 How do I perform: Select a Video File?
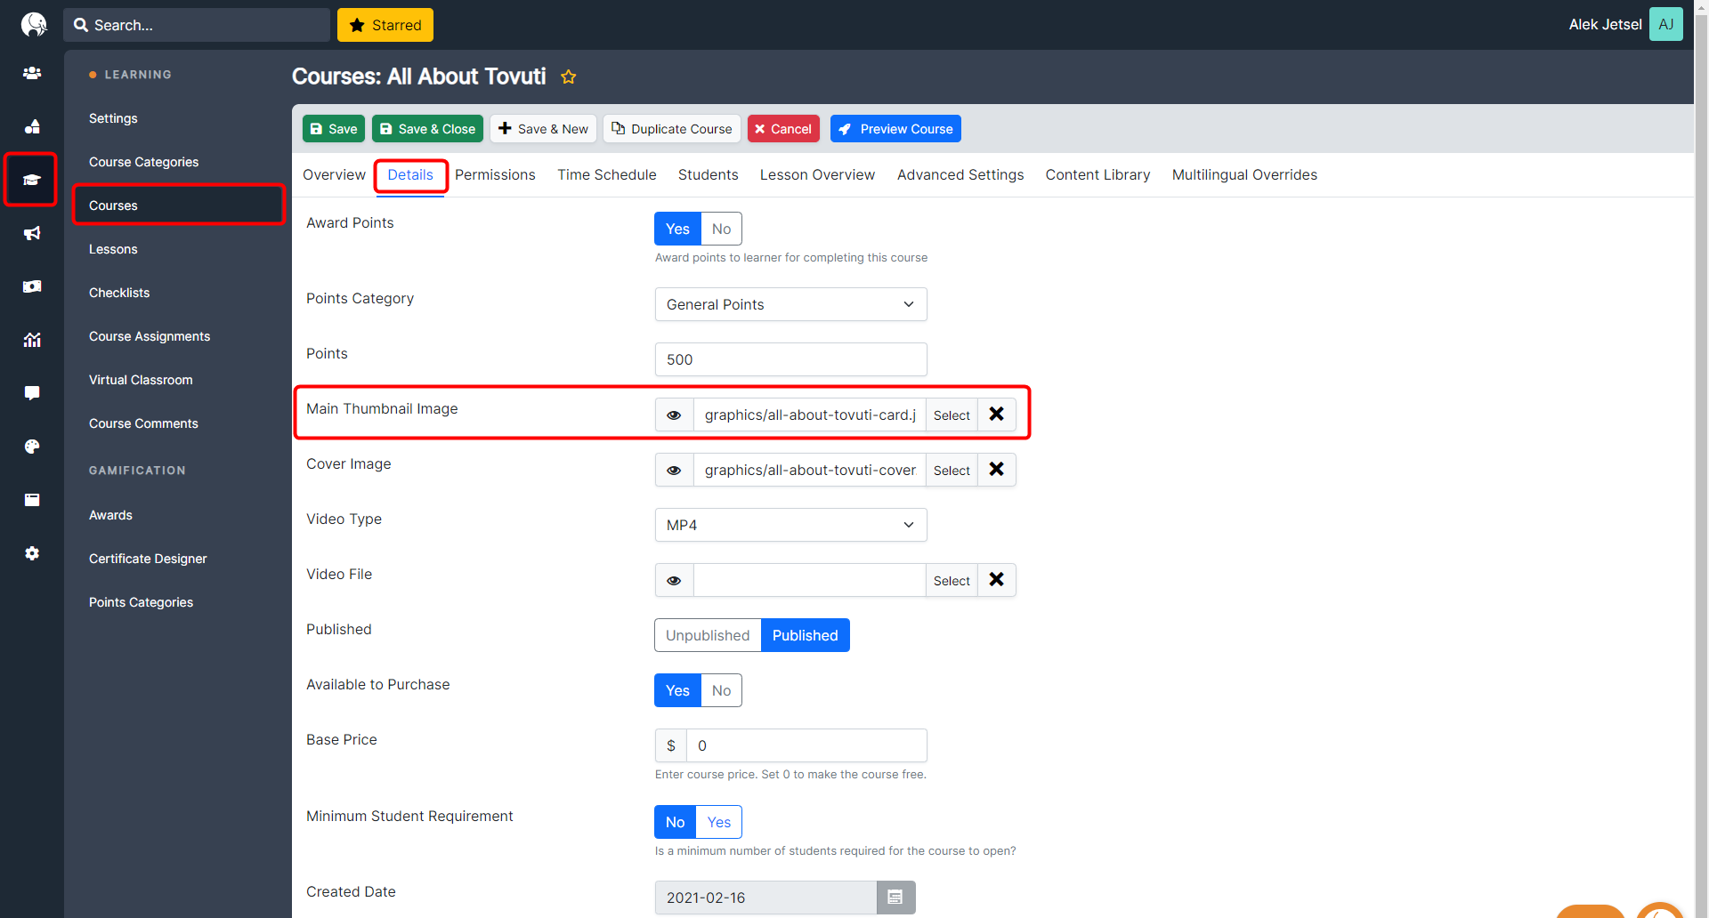click(952, 581)
